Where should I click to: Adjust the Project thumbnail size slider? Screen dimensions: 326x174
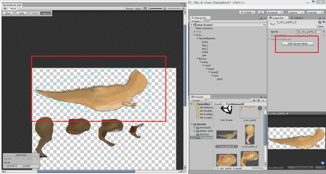[x=258, y=168]
